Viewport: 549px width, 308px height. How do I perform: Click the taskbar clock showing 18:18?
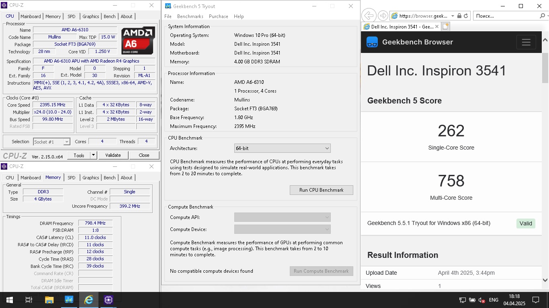point(514,300)
